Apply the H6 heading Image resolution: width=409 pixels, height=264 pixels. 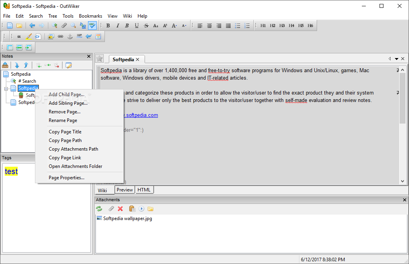click(310, 25)
